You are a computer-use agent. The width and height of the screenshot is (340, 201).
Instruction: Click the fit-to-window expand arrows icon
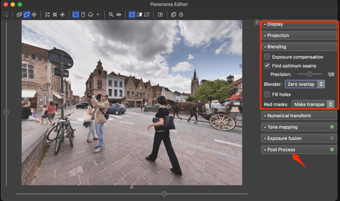(x=47, y=15)
